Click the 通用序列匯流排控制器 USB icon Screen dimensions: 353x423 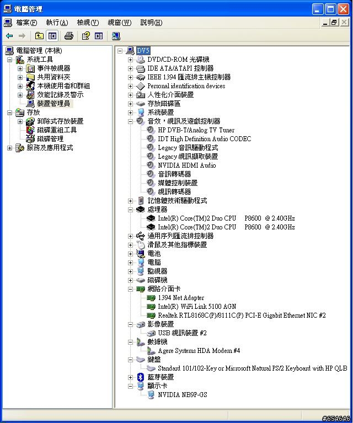pos(141,236)
